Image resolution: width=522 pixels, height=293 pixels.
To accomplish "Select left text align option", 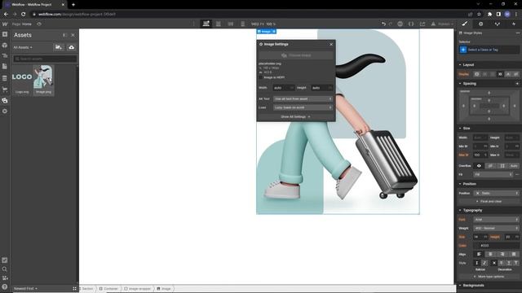I will pos(479,254).
